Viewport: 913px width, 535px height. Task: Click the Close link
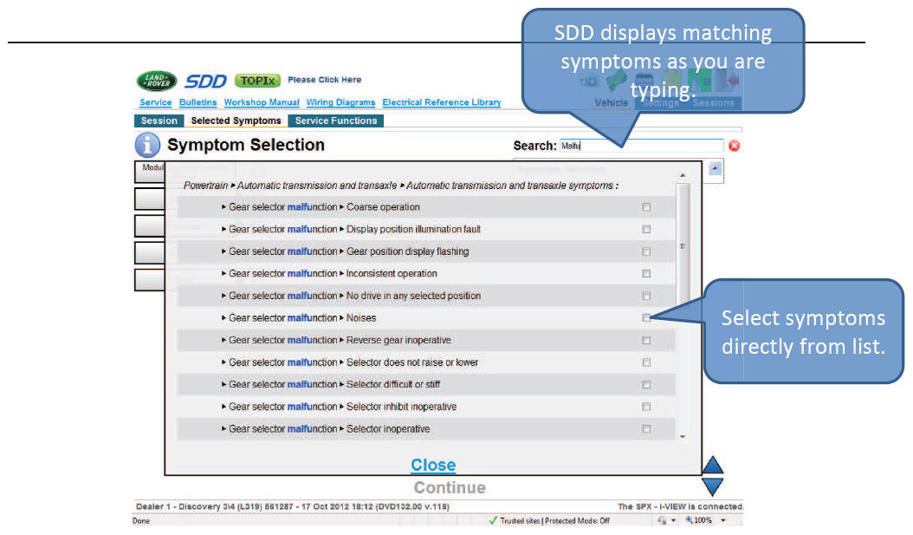tap(433, 466)
